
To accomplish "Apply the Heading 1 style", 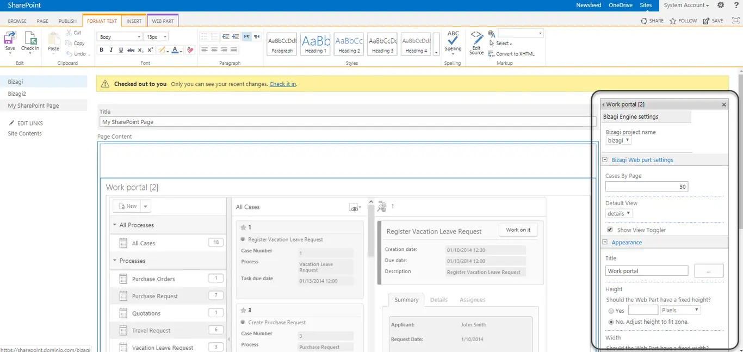I will pyautogui.click(x=315, y=44).
